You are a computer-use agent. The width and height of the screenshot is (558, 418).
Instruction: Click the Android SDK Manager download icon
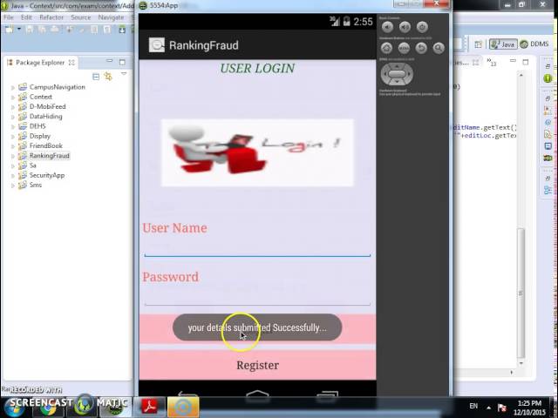click(x=122, y=30)
